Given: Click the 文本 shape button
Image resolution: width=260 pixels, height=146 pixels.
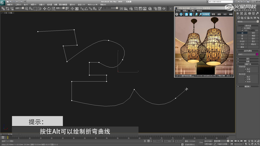Looking at the screenshot, I should [x=242, y=44].
